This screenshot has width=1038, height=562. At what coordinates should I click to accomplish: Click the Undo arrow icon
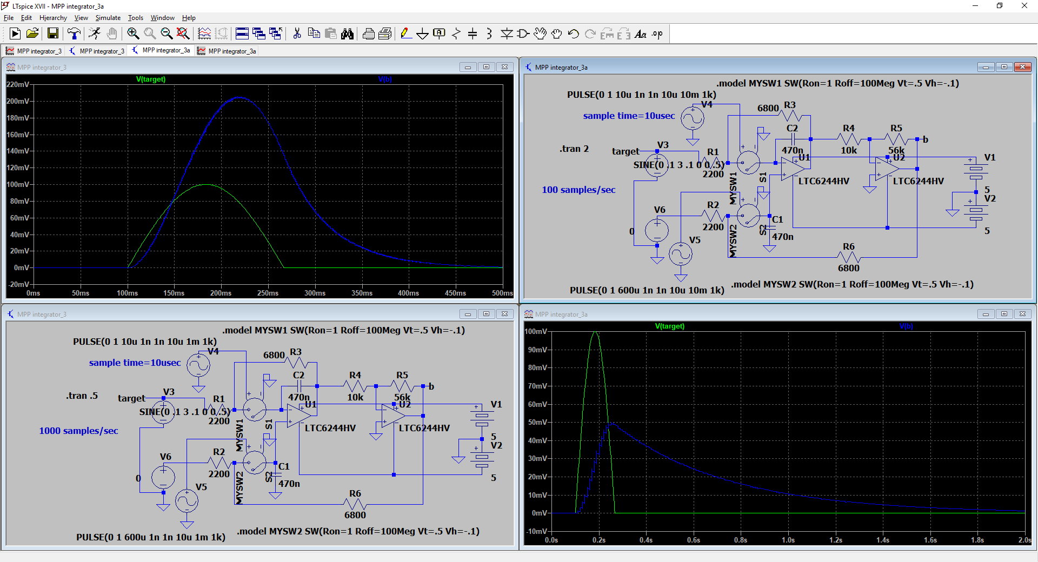point(574,34)
